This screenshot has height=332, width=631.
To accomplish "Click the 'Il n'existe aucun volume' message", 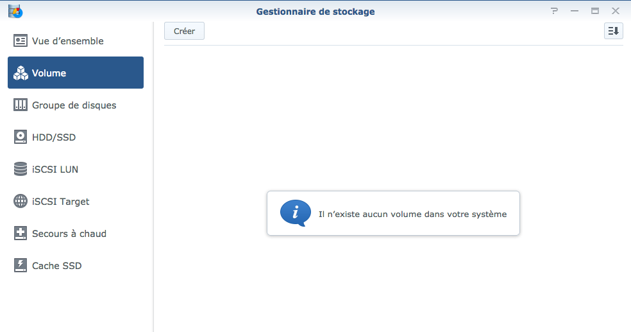I will click(412, 214).
